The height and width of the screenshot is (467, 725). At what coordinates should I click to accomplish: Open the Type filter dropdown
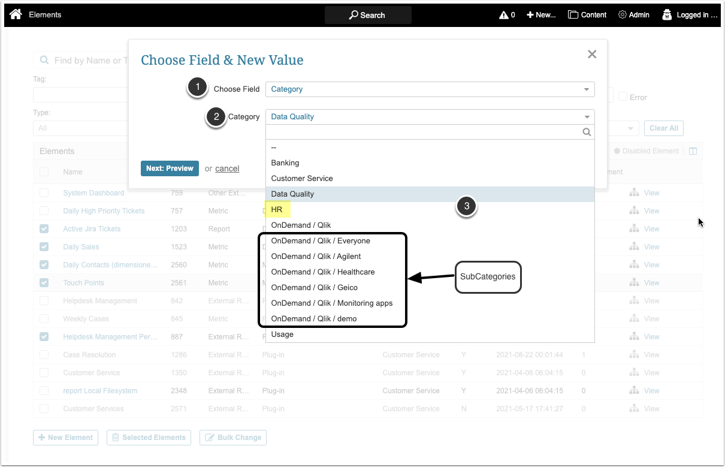tap(78, 128)
